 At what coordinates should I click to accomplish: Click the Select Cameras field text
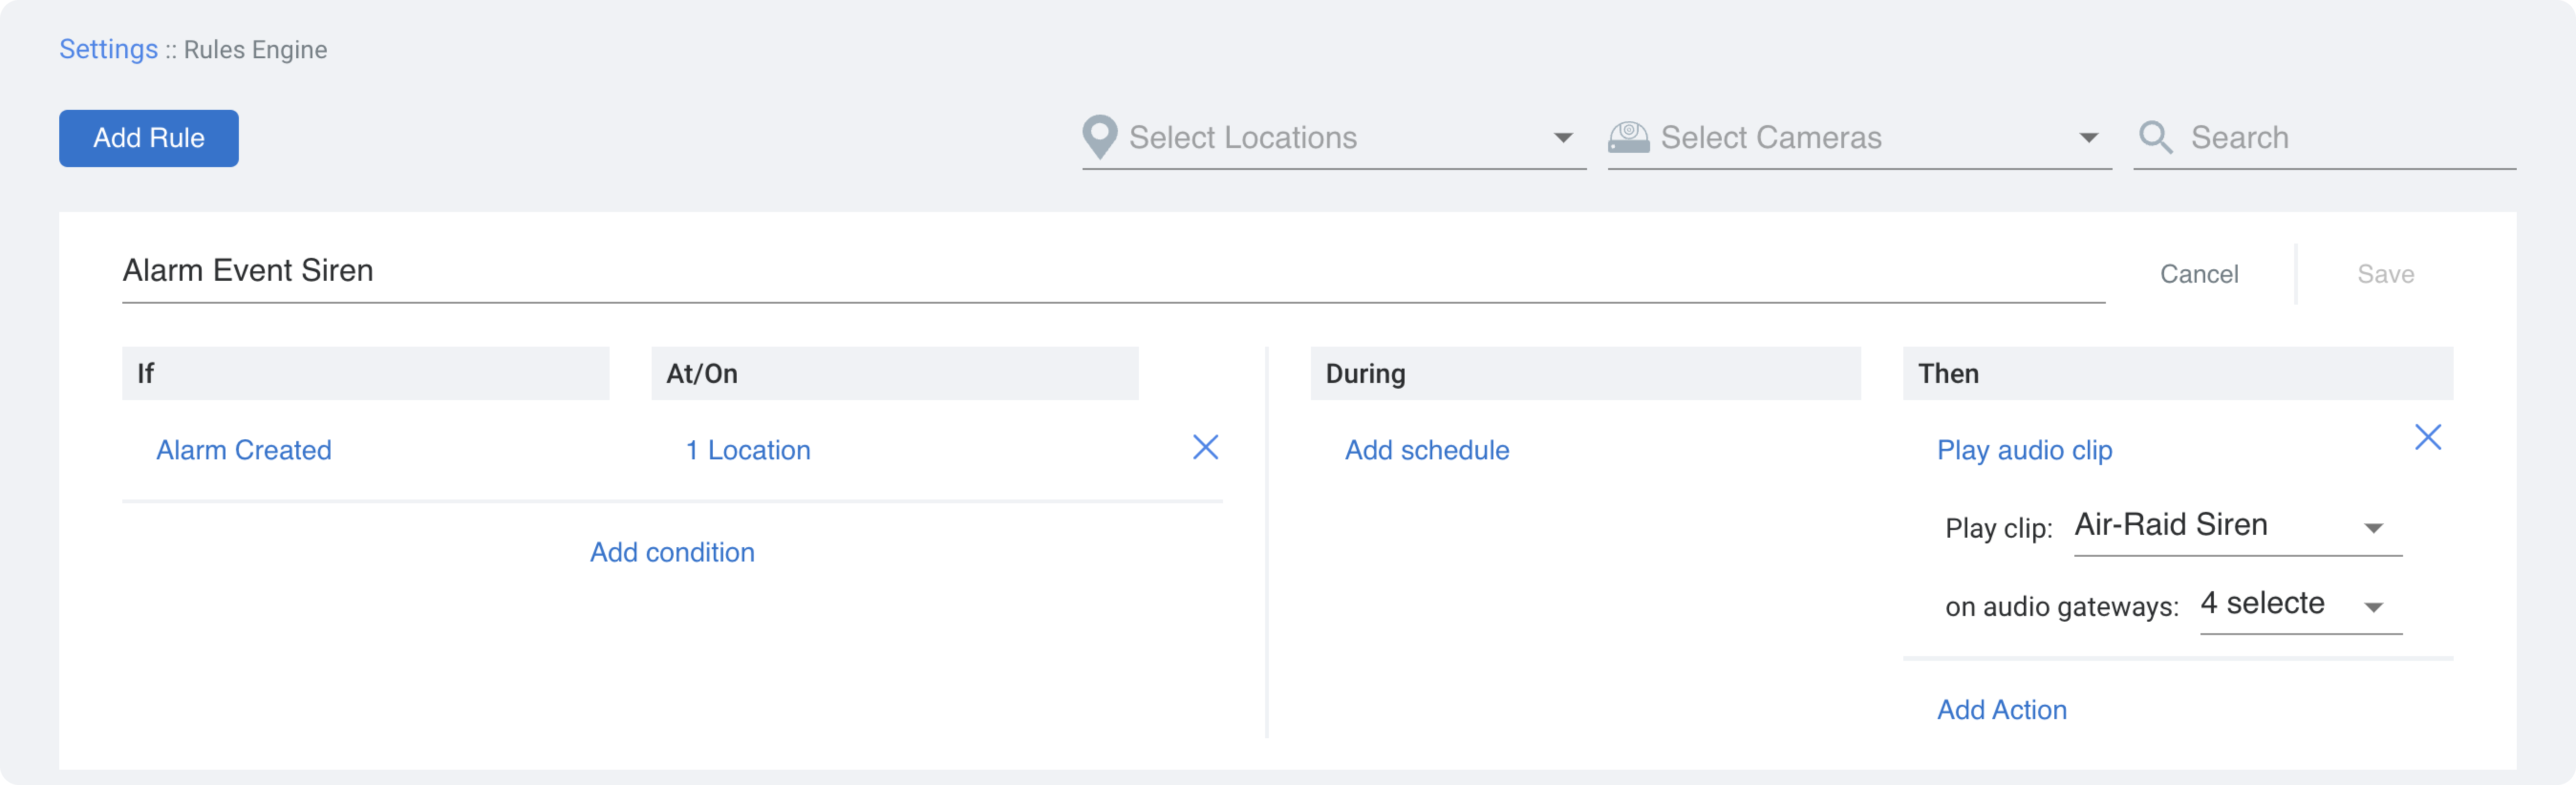click(x=1770, y=137)
